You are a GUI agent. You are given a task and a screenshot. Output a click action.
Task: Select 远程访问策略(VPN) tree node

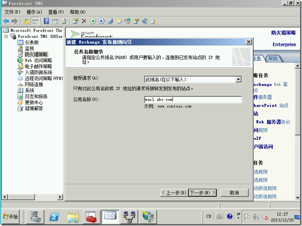coord(44,78)
